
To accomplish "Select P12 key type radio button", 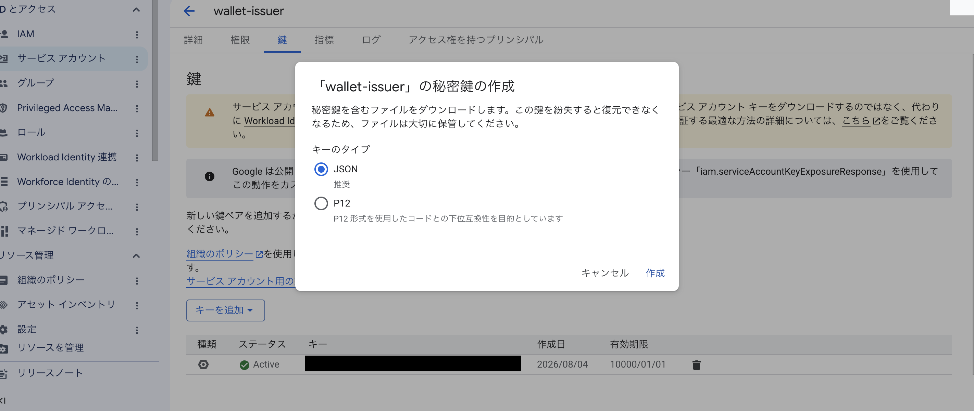I will pos(321,203).
